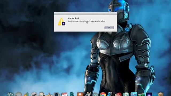Screen dimensions: 171x96
Task: Click the OK button in iCursor dialog
Action: tap(109, 27)
